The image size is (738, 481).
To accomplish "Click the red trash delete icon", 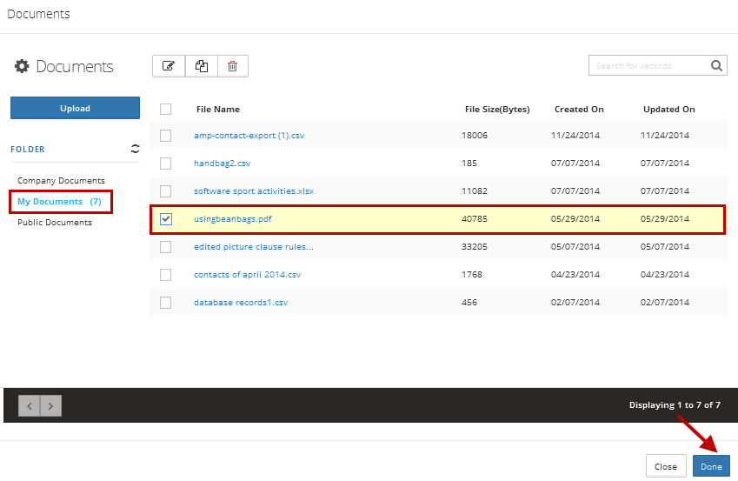I will pos(232,66).
